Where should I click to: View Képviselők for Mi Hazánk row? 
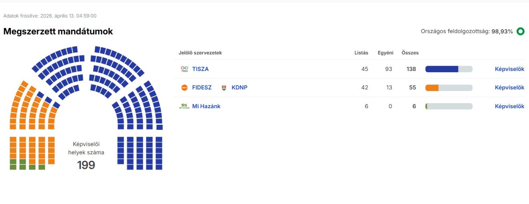[x=509, y=106]
